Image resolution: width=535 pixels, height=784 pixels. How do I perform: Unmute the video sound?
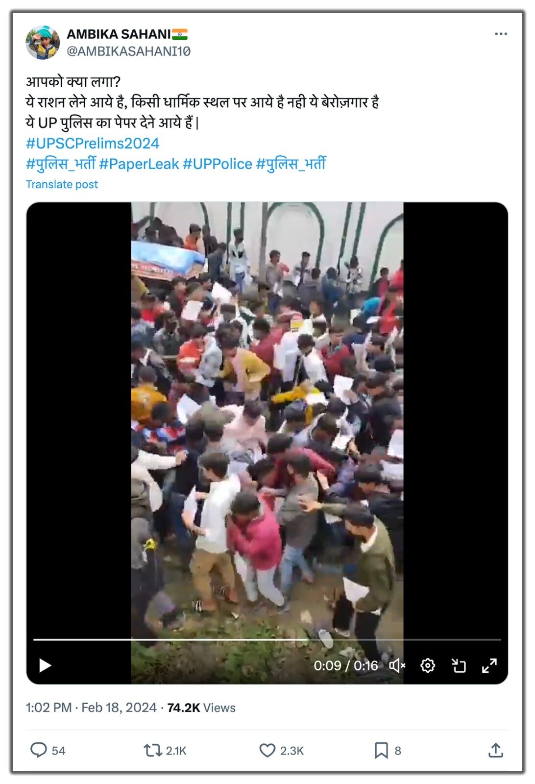pos(397,665)
